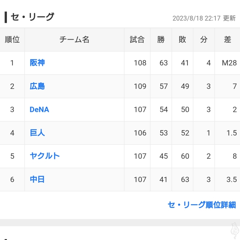The width and height of the screenshot is (240, 240).
Task: Select the ヤクルト team link
Action: pos(45,156)
